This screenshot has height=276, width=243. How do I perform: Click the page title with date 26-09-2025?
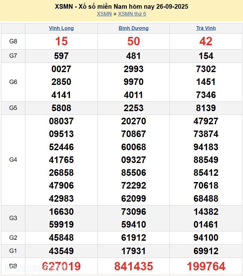(x=121, y=7)
